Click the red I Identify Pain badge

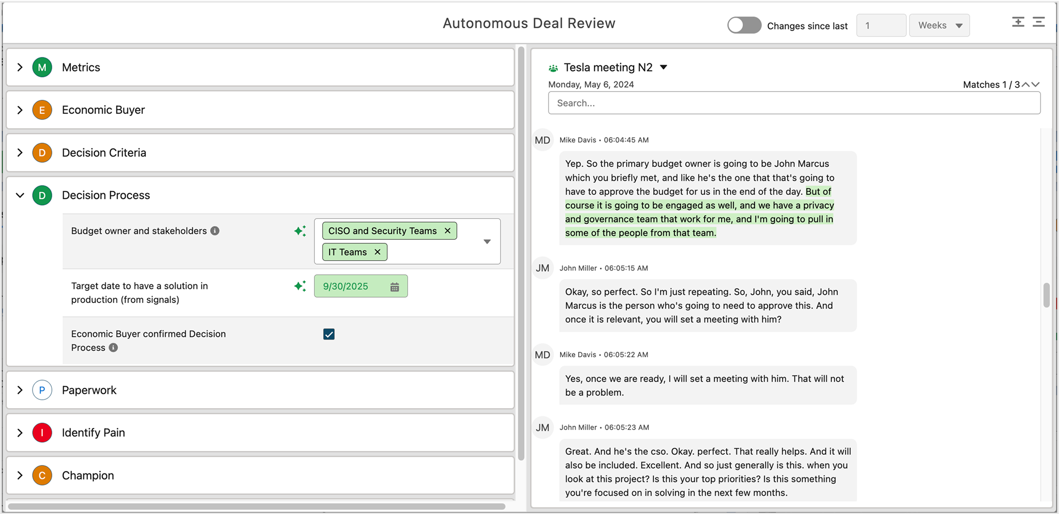coord(42,433)
